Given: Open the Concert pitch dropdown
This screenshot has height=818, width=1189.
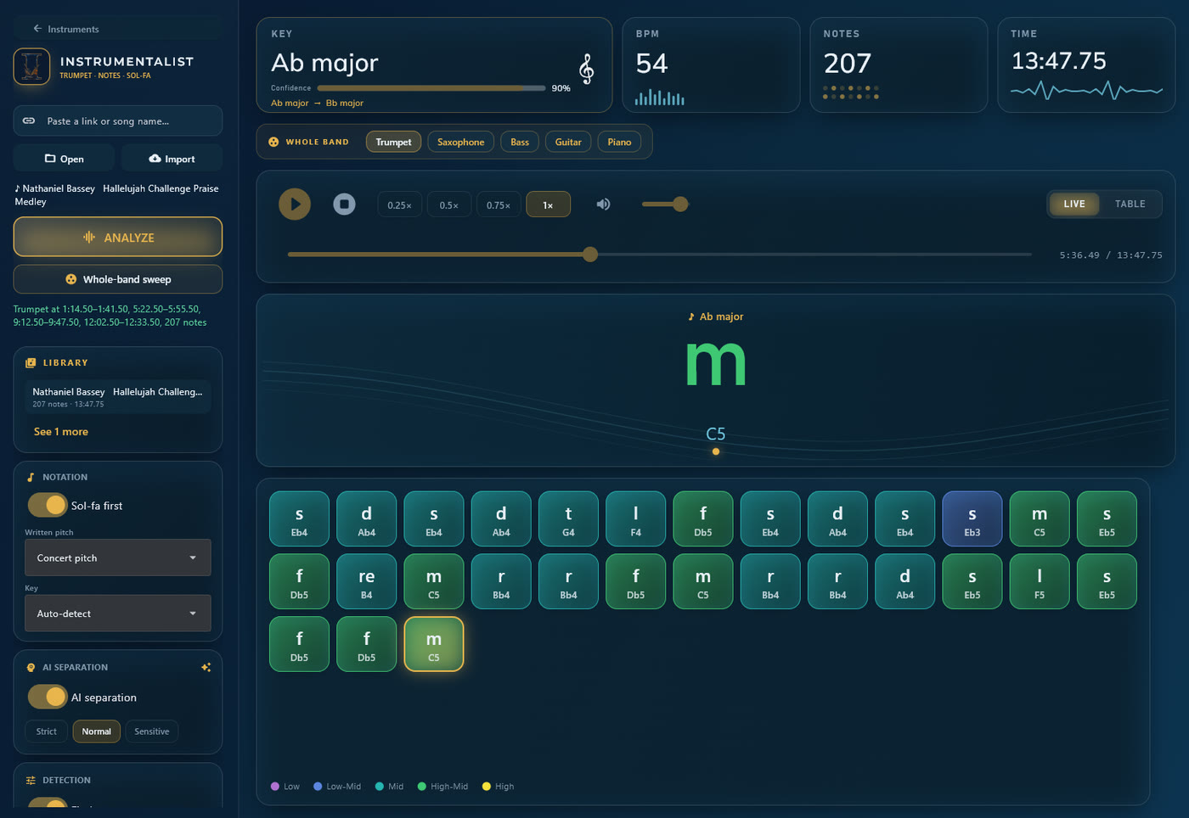Looking at the screenshot, I should coord(118,557).
